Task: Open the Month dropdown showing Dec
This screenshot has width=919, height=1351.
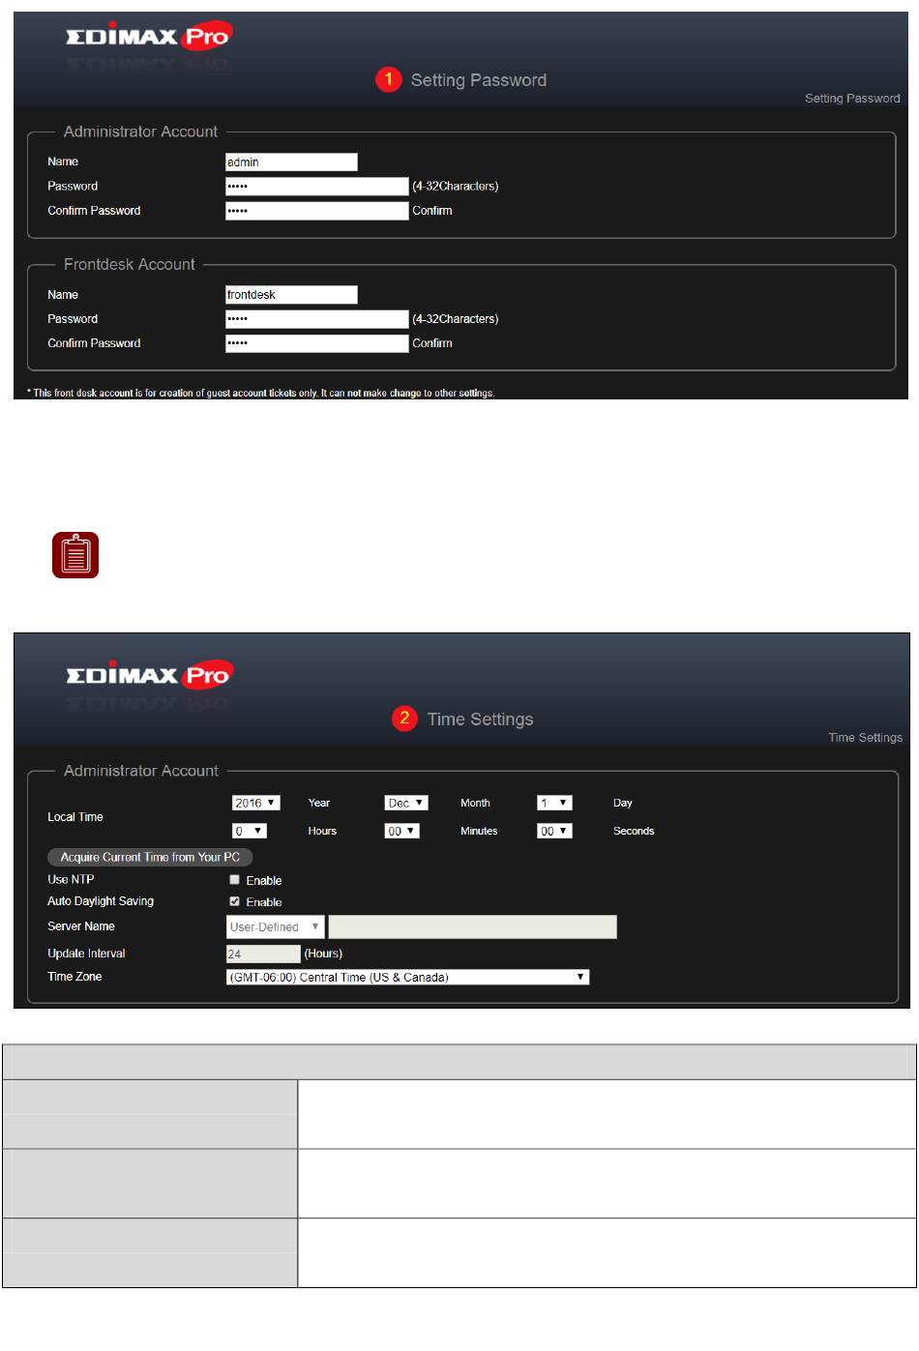Action: (406, 803)
